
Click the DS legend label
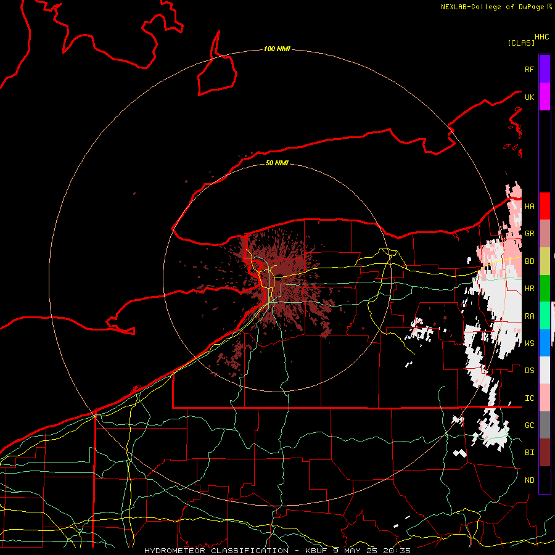(529, 371)
